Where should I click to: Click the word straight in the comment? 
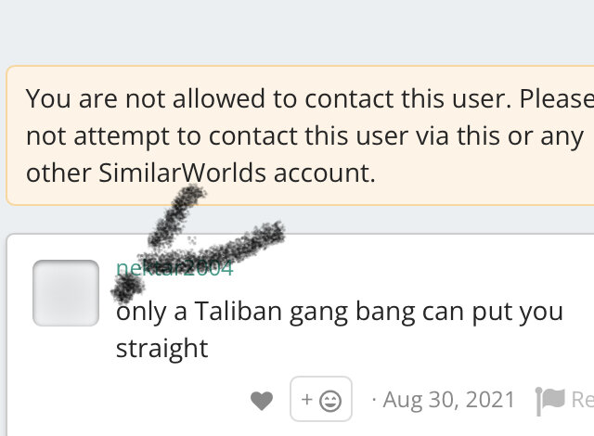pyautogui.click(x=162, y=349)
